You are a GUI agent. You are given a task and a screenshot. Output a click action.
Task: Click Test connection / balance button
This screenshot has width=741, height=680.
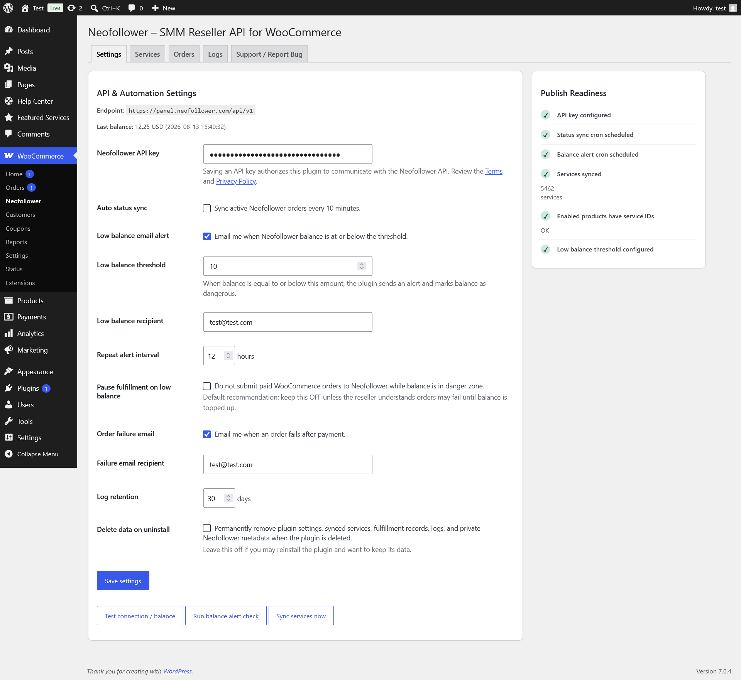(140, 616)
